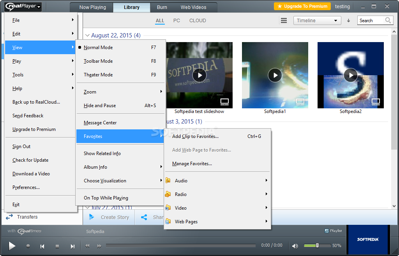
Task: Click the sort direction arrow
Action: click(x=349, y=21)
